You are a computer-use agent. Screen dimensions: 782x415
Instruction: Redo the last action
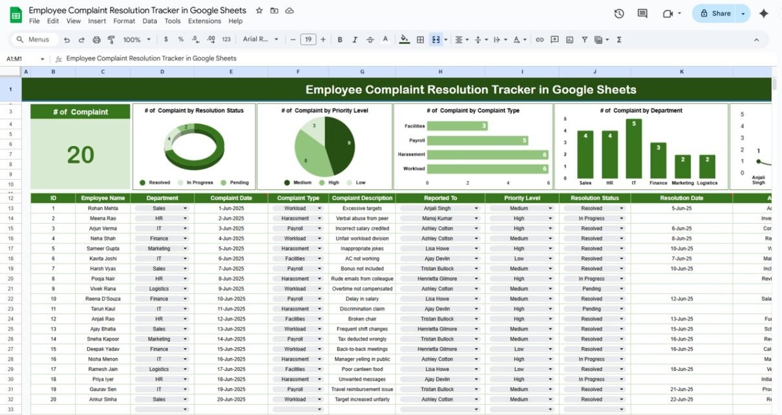(x=82, y=39)
